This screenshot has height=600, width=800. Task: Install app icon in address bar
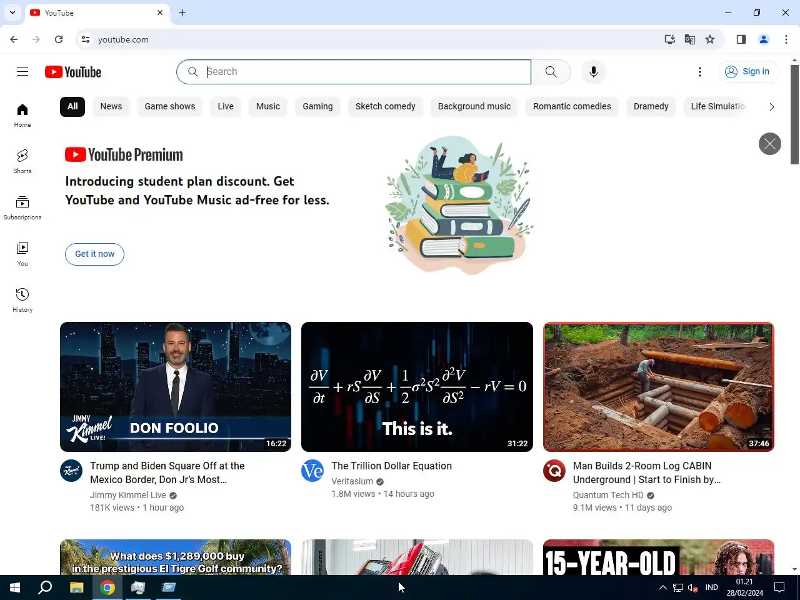[670, 39]
